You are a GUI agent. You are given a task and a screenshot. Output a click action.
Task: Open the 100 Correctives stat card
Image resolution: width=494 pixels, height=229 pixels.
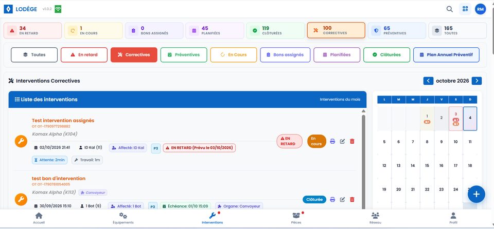coord(336,30)
